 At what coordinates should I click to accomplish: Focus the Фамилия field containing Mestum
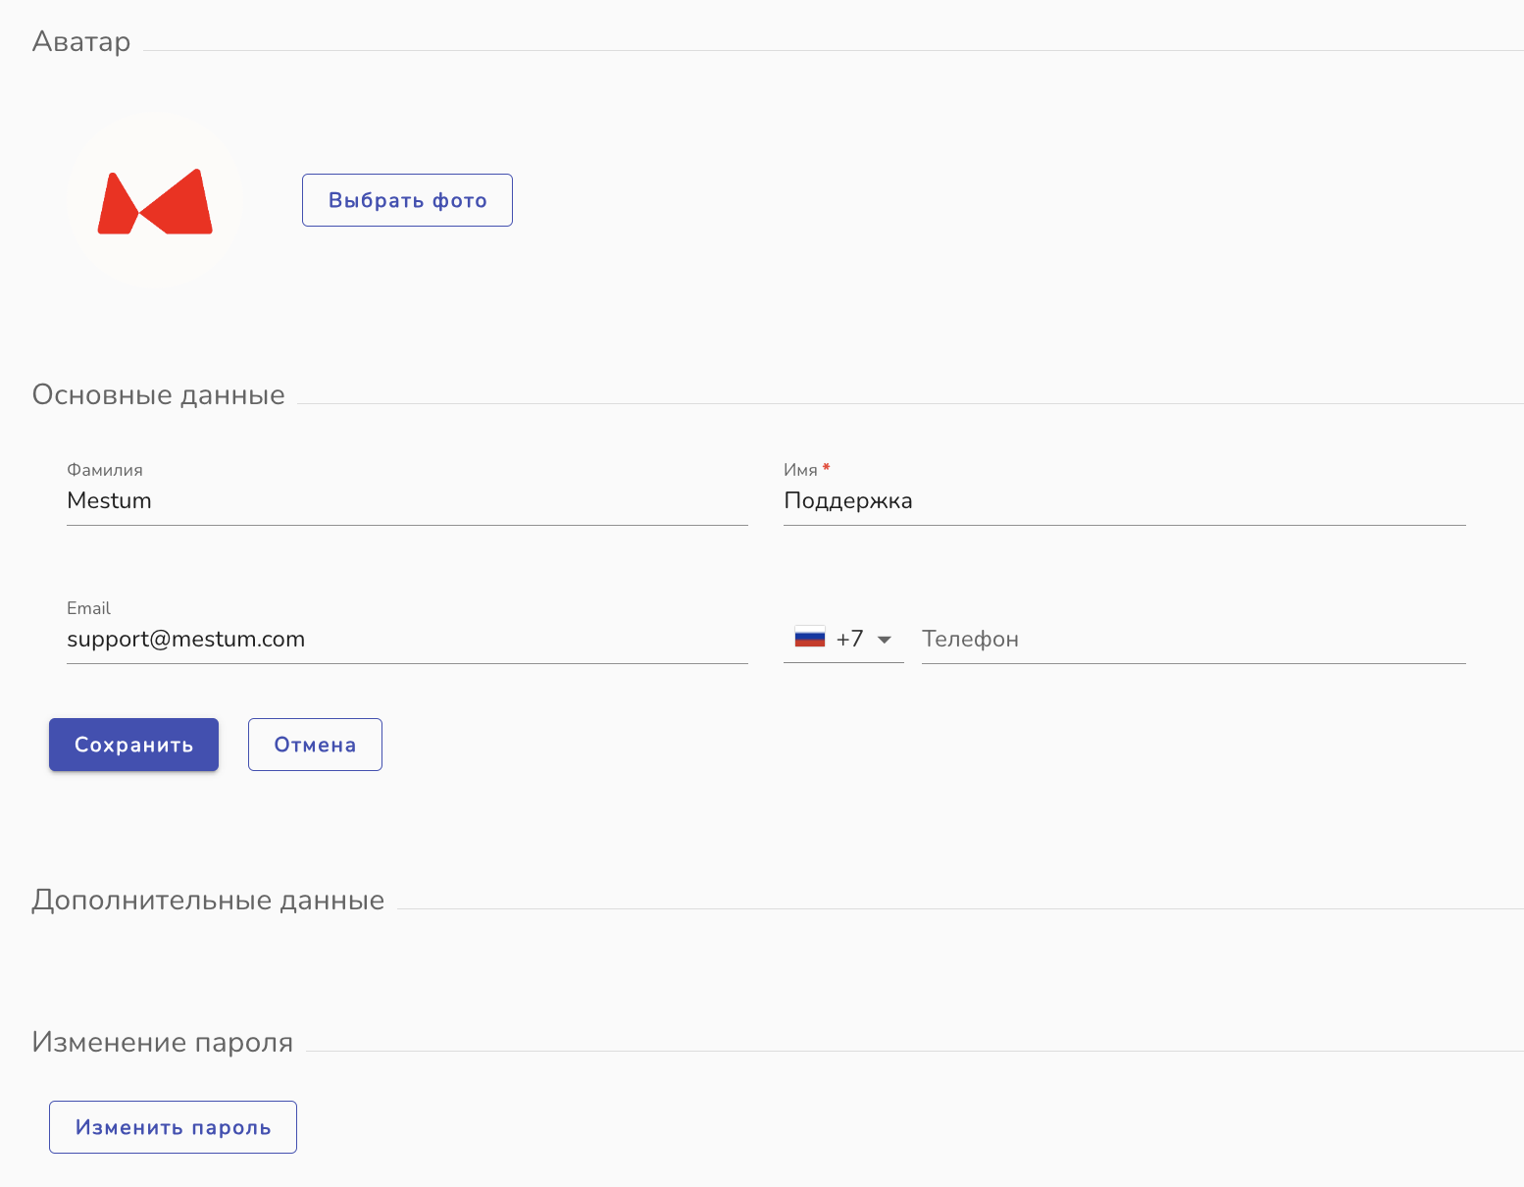click(406, 501)
